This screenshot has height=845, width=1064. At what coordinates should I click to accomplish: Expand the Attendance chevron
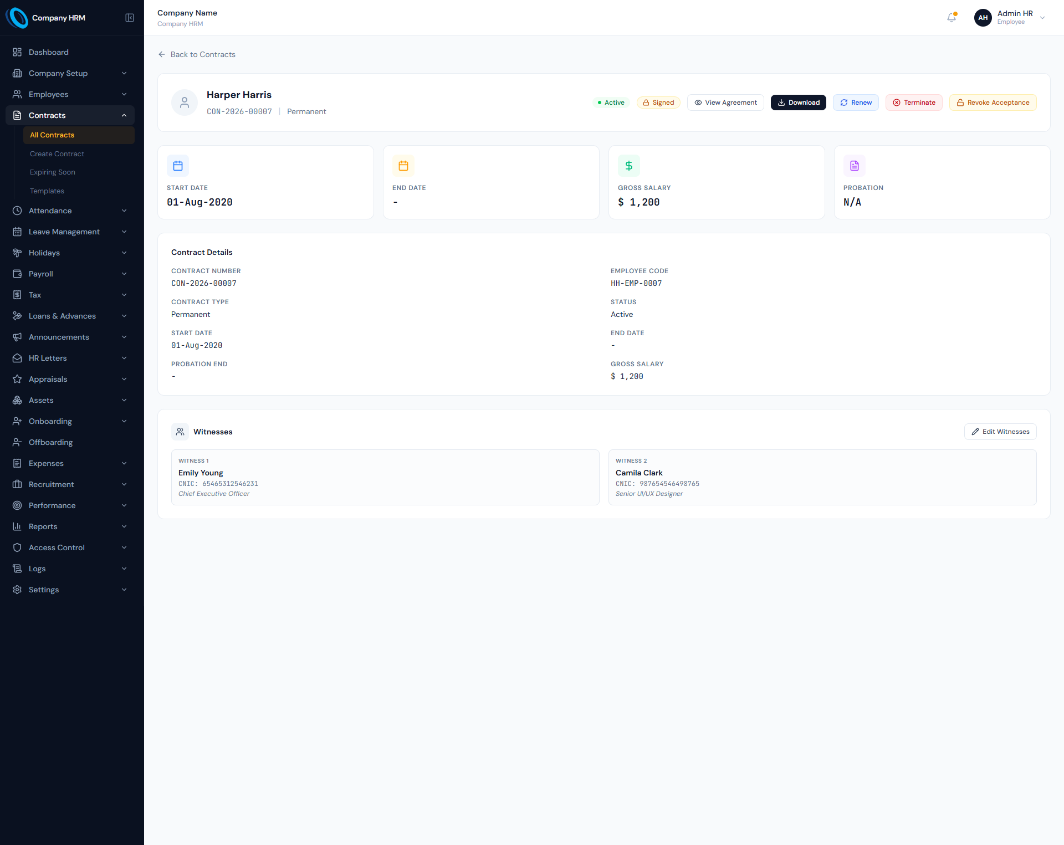tap(124, 211)
